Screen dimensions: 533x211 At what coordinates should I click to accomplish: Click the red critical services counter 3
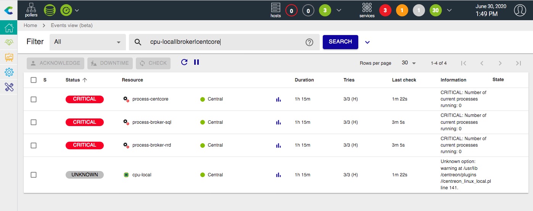(385, 11)
